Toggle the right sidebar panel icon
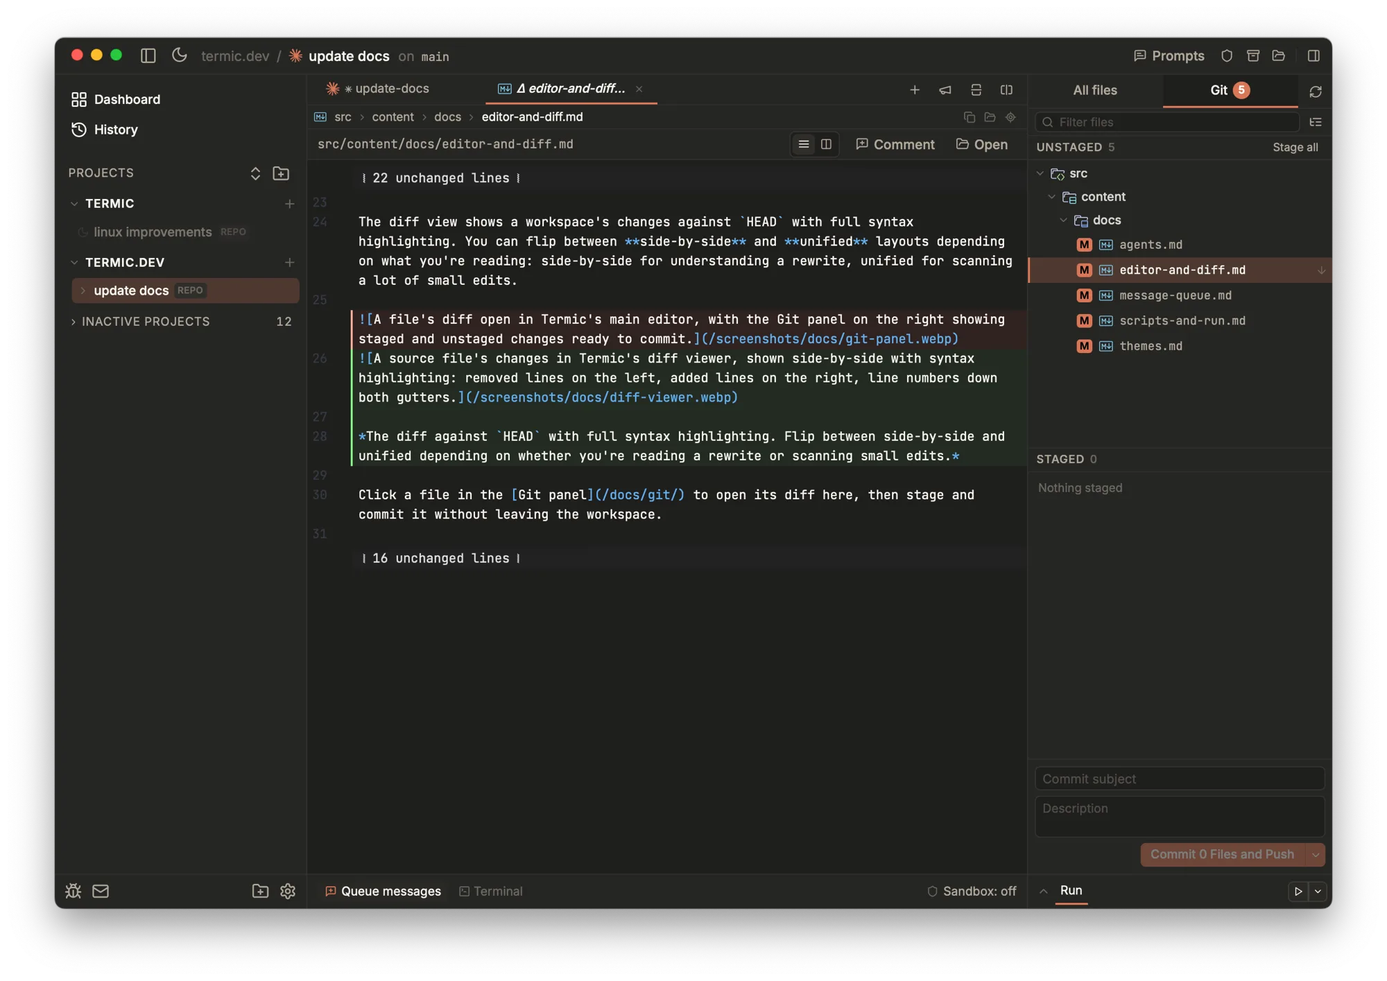Viewport: 1387px width, 981px height. [1313, 55]
